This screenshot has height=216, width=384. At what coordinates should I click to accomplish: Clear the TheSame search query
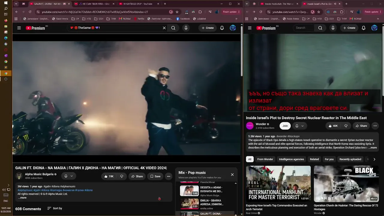(164, 28)
